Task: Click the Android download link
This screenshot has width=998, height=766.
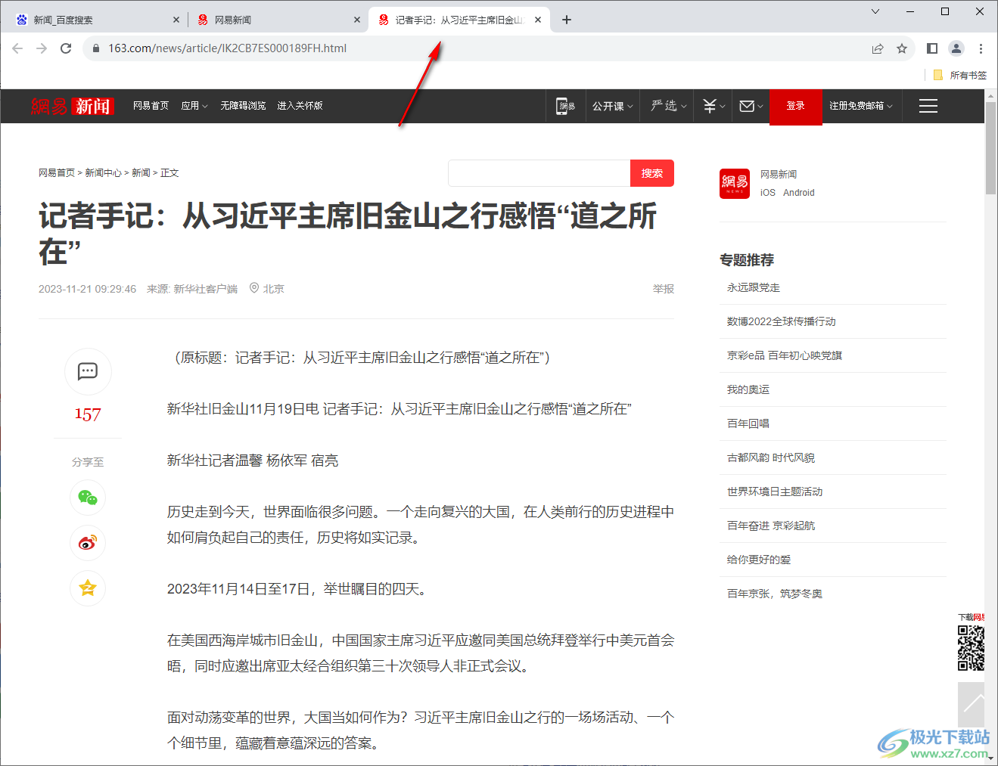Action: point(799,193)
